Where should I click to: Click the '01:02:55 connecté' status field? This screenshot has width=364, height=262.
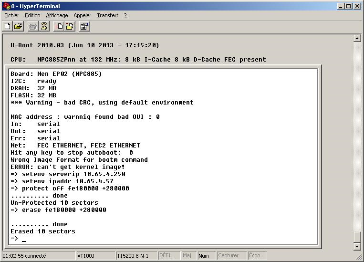click(39, 256)
